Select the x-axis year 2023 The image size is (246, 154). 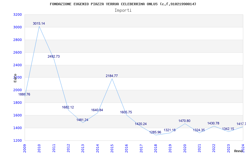(228, 148)
